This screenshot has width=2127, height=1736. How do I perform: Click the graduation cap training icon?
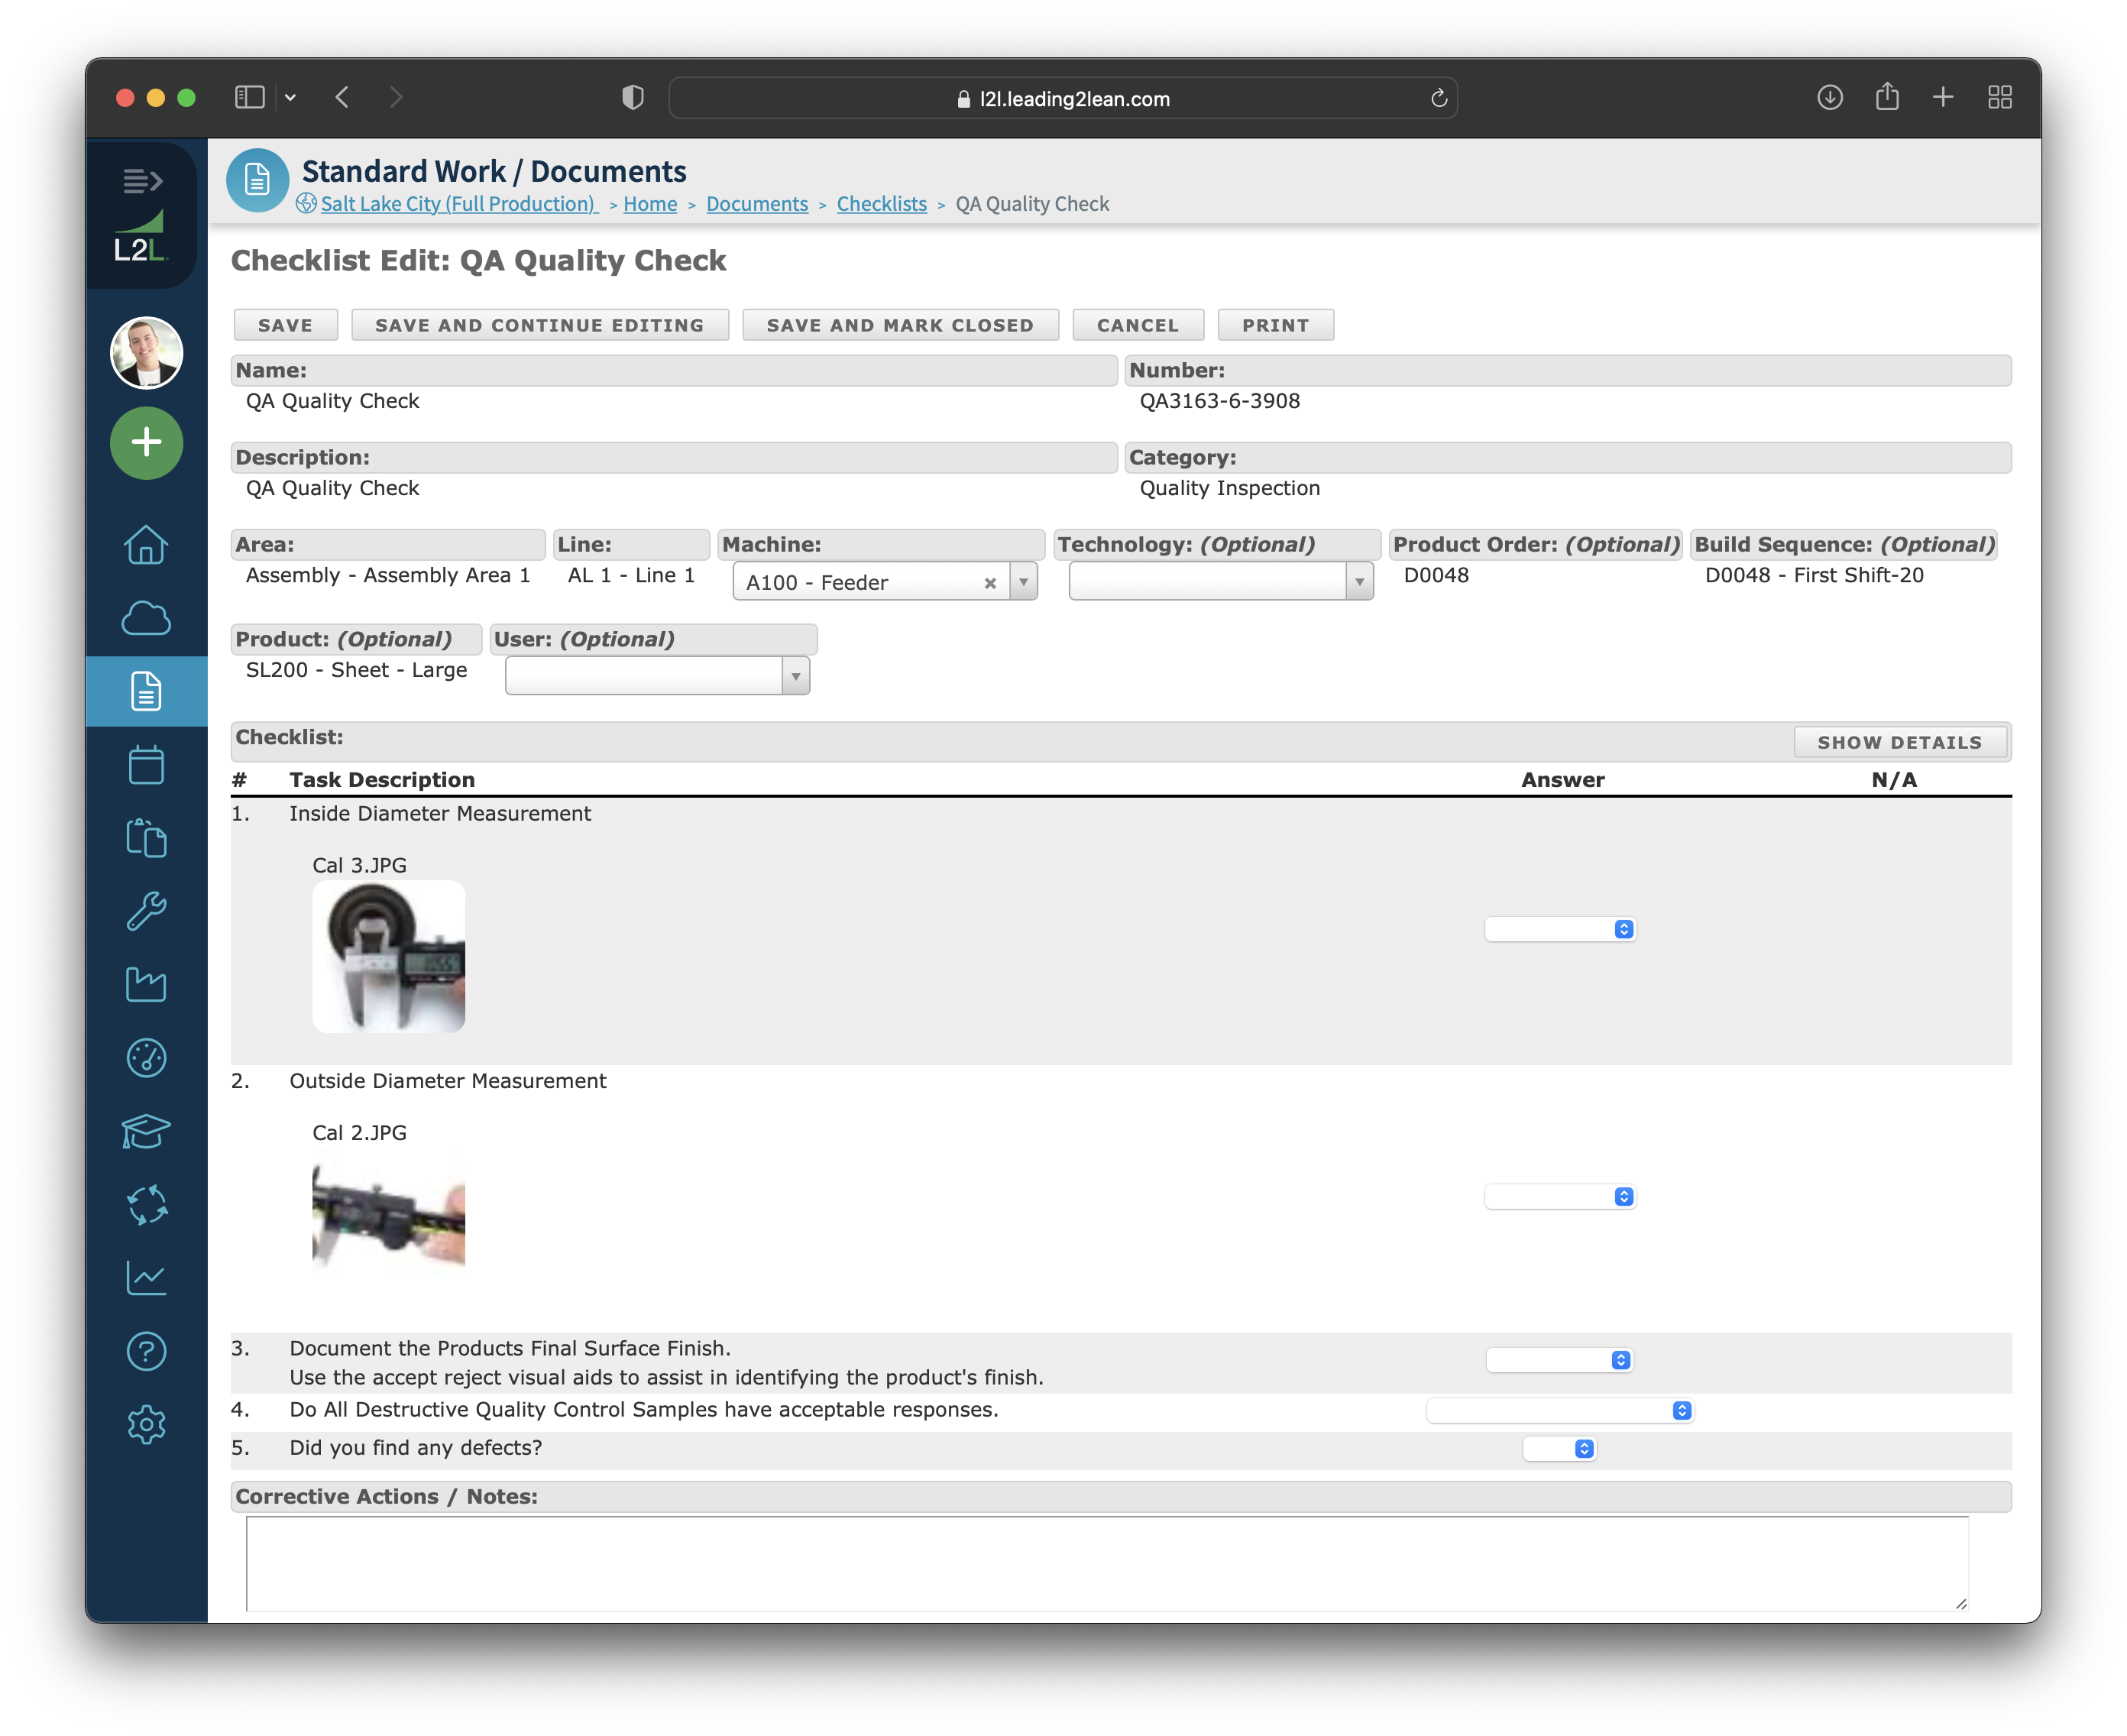[146, 1131]
